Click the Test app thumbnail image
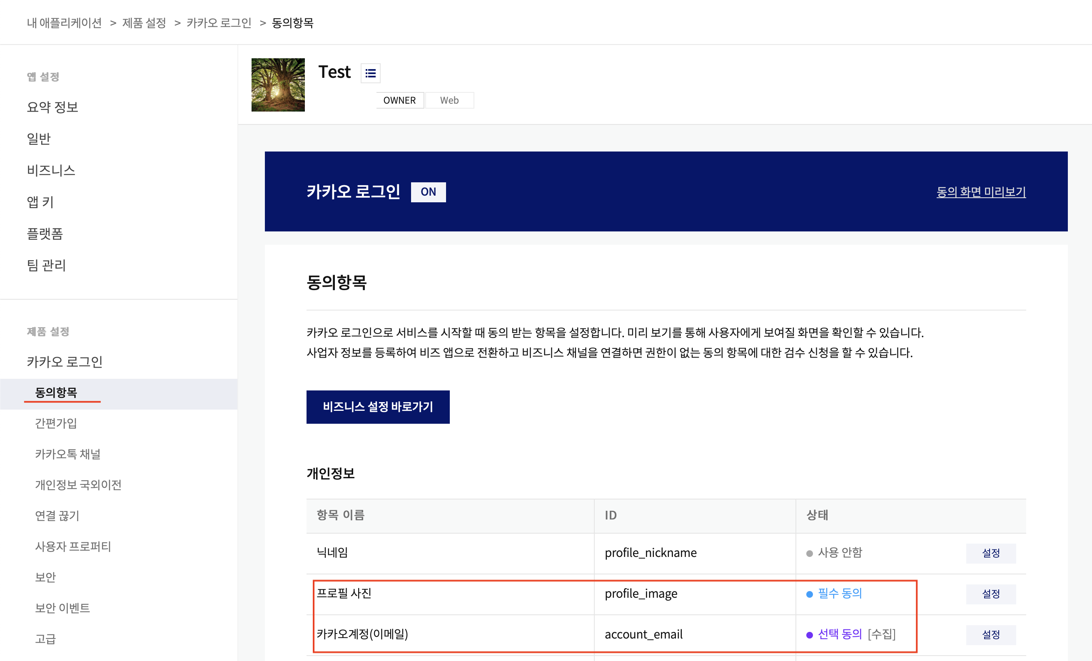Viewport: 1092px width, 661px height. coord(279,84)
